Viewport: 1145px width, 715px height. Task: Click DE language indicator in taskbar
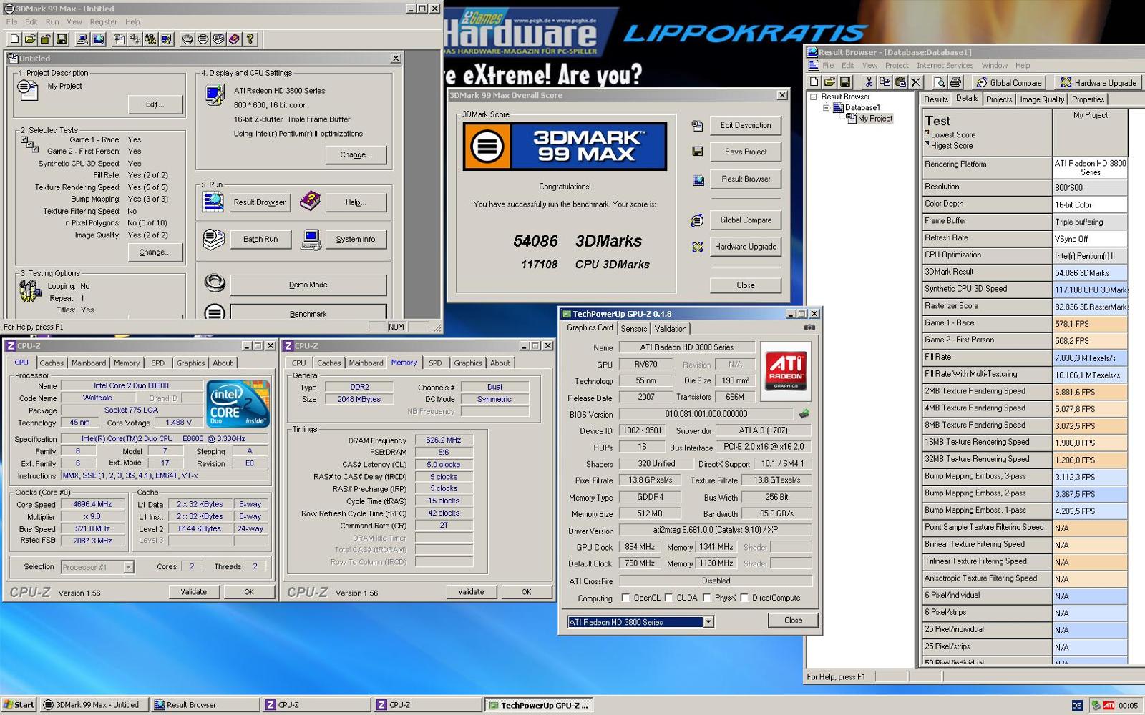pos(1077,706)
